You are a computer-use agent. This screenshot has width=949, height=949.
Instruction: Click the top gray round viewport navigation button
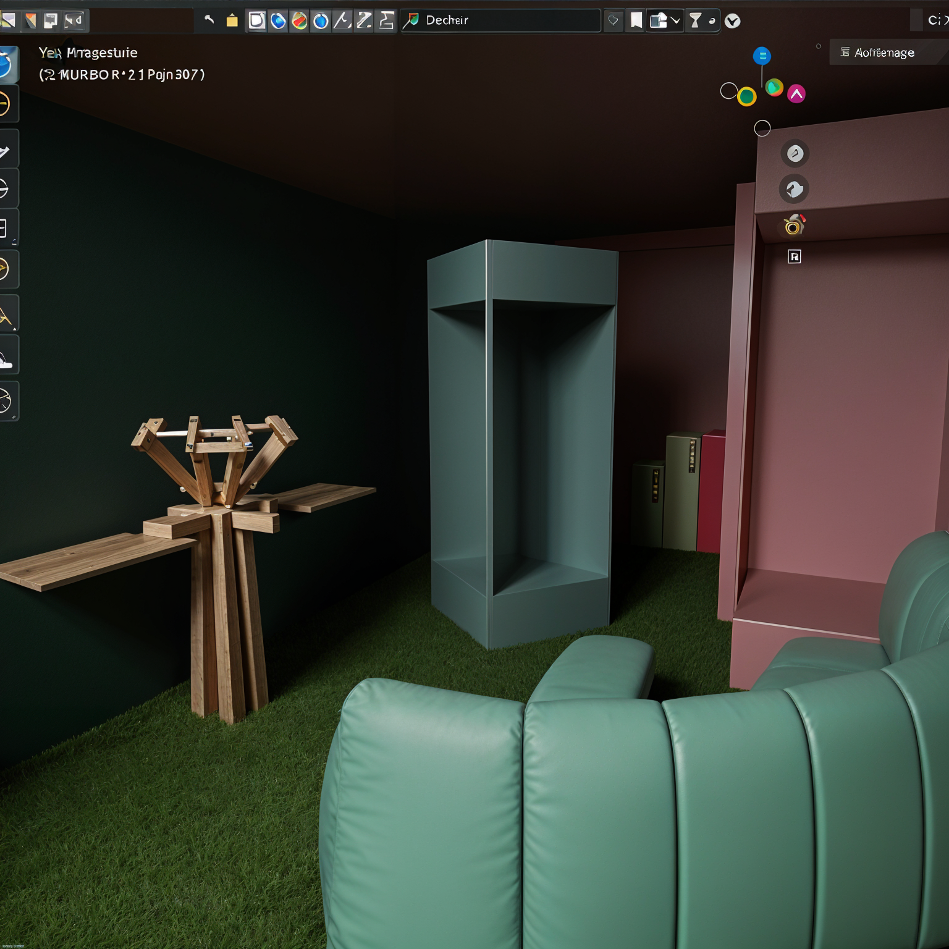point(795,153)
